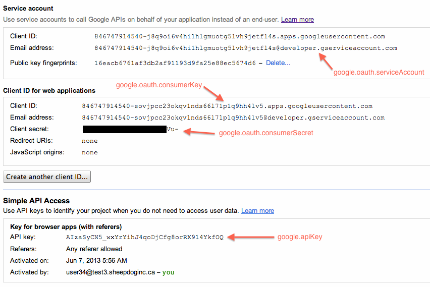Select the web application email address
430x287 pixels.
pyautogui.click(x=233, y=118)
